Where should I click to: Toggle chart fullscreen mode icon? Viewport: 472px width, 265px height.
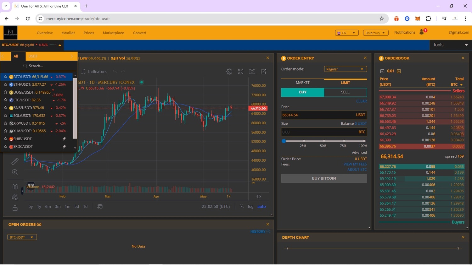pyautogui.click(x=241, y=72)
